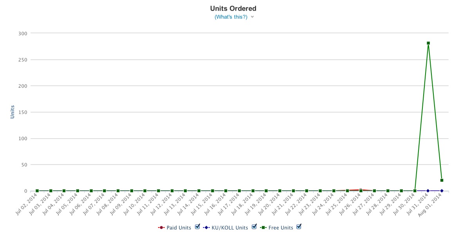Click the green square Free Units legend marker
469x233 pixels.
(x=264, y=228)
